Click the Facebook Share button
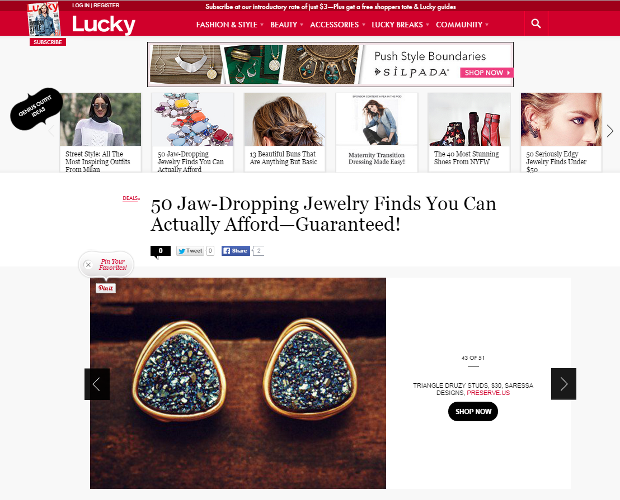 (236, 251)
